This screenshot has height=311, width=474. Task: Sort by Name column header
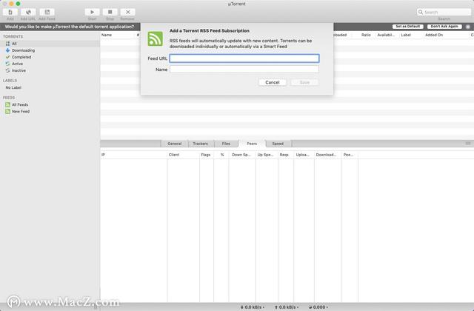point(118,35)
